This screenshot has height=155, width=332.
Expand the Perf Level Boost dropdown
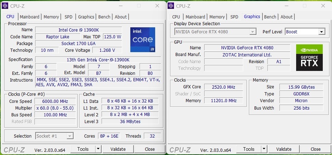point(321,32)
